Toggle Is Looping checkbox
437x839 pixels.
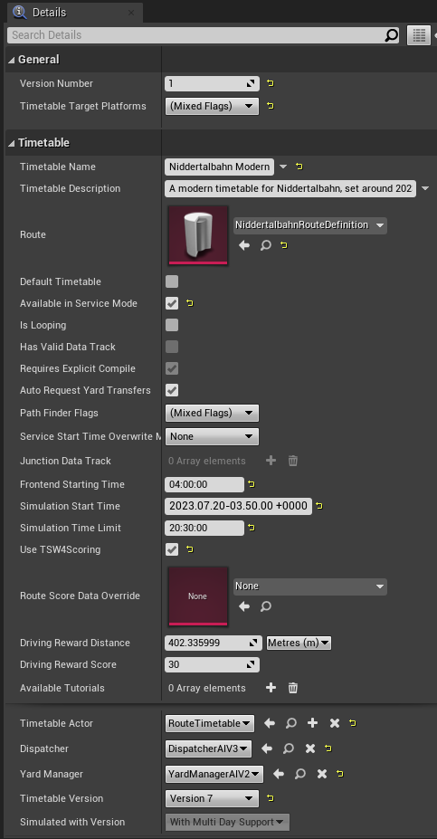[172, 325]
